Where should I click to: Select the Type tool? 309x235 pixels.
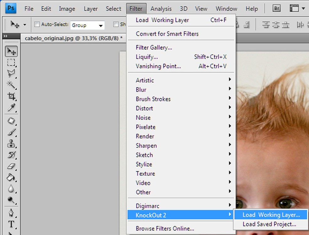tap(11, 224)
